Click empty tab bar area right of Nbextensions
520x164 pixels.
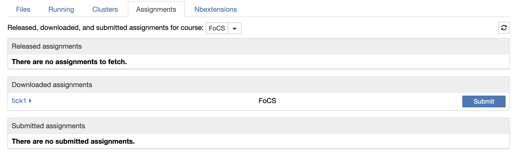(x=374, y=9)
